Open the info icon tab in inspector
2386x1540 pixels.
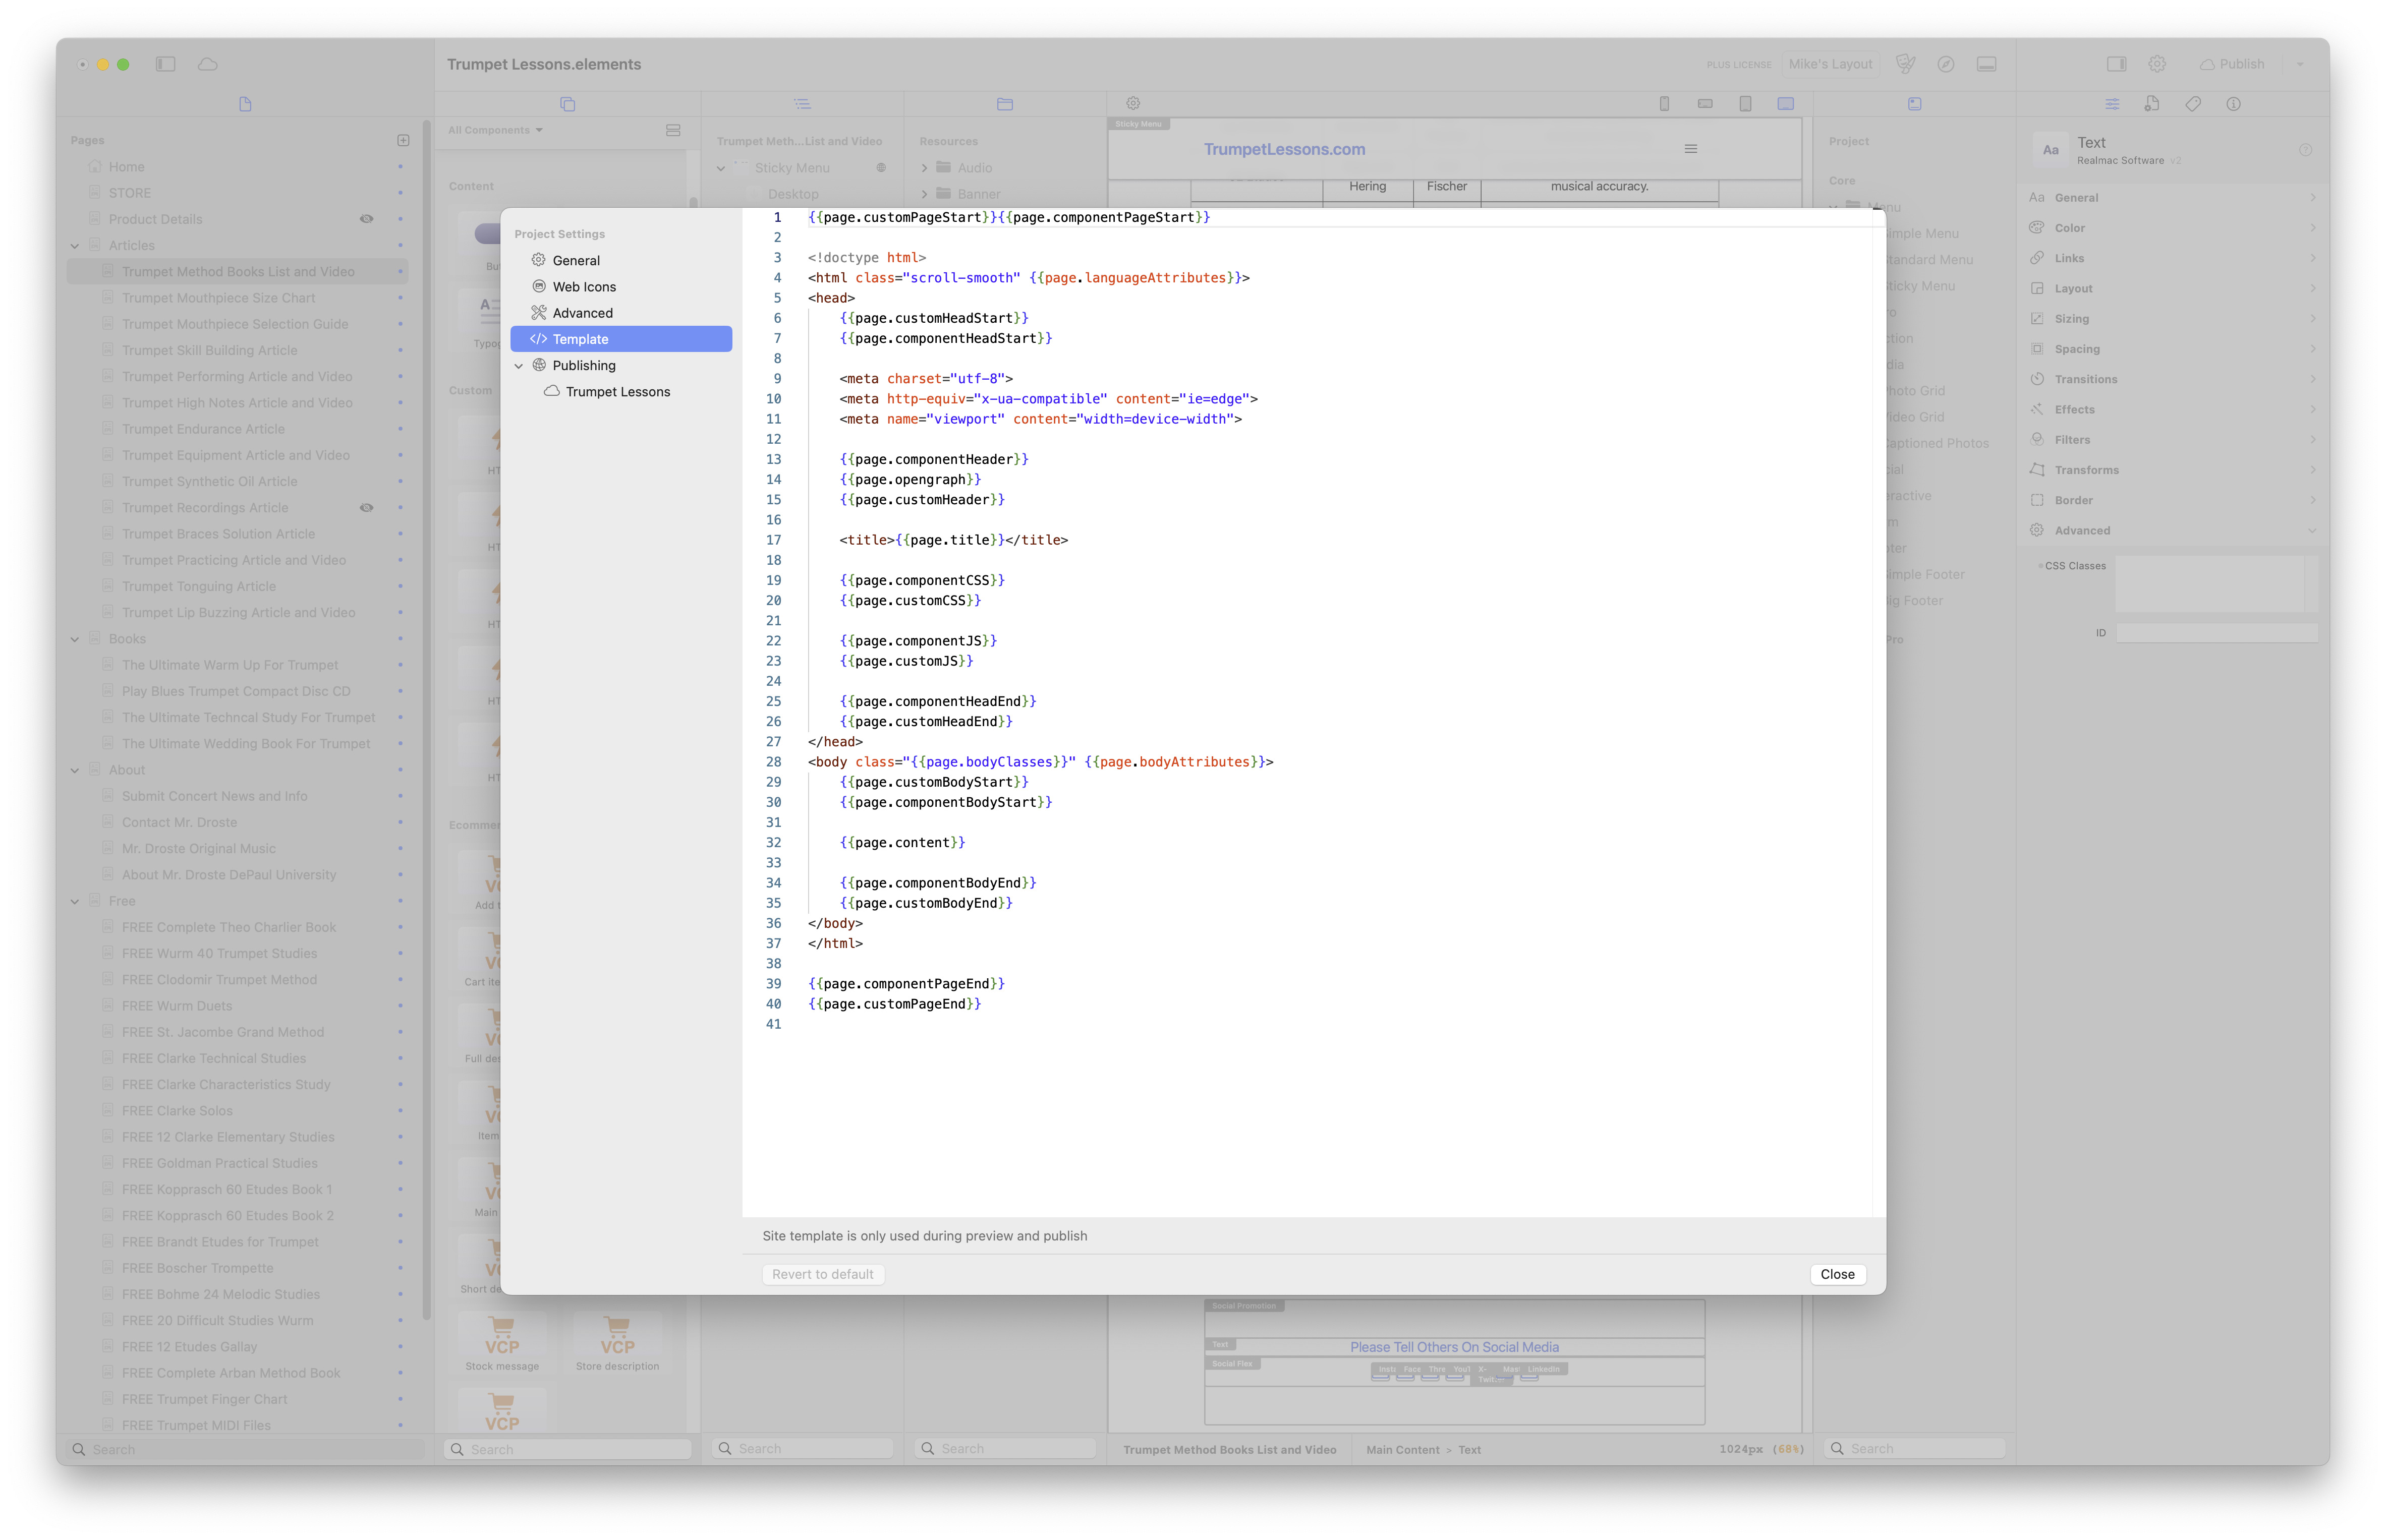point(2233,104)
